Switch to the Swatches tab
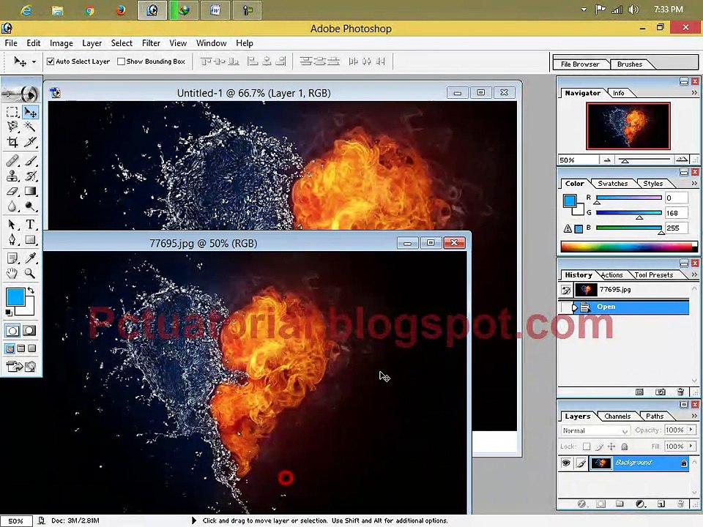Screen dimensions: 703x527 [x=612, y=183]
